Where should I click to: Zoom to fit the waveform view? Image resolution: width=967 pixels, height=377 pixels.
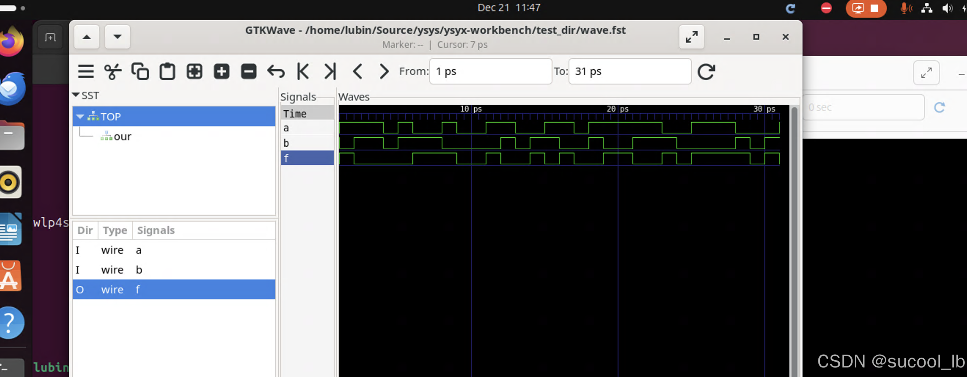click(x=195, y=71)
